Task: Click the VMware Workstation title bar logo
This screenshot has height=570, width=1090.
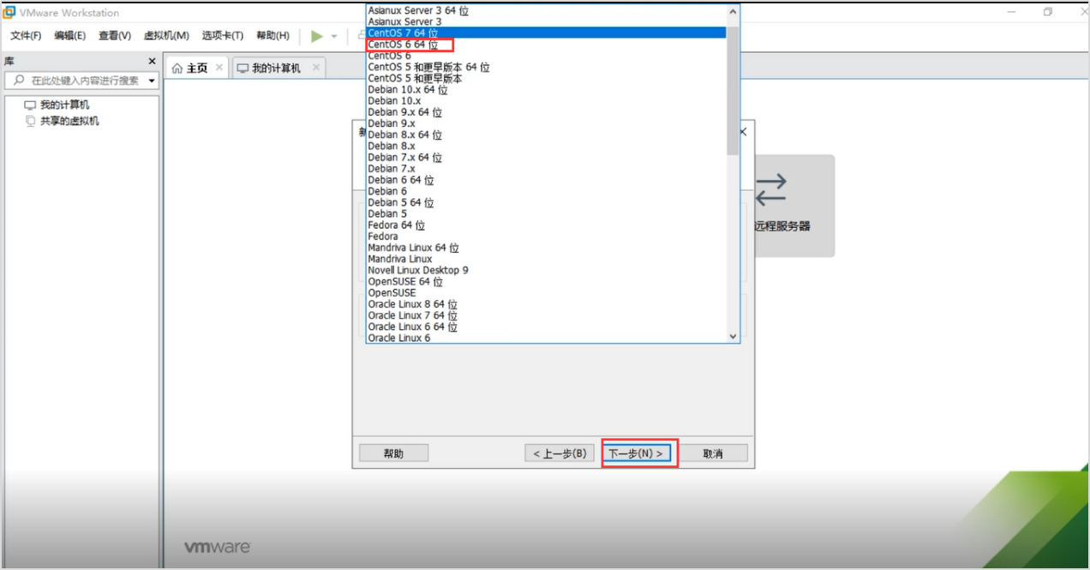Action: point(9,12)
